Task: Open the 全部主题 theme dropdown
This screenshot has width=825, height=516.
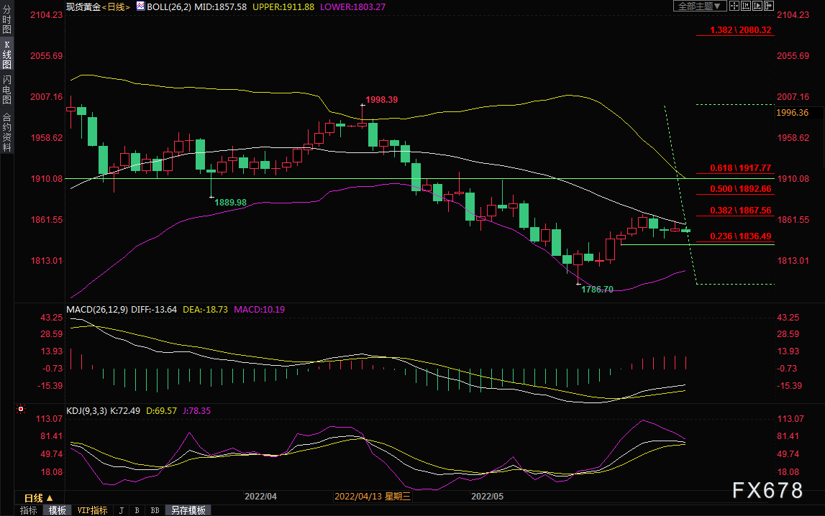Action: (x=701, y=6)
